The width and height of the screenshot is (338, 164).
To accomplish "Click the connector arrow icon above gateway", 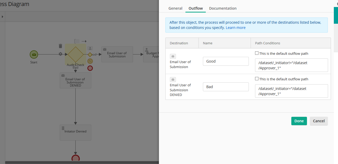I will point(84,41).
